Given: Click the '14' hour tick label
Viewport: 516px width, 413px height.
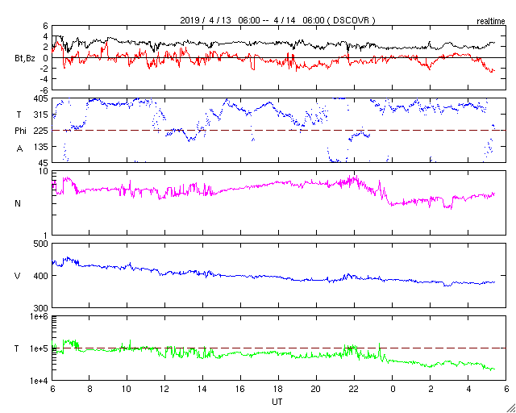Looking at the screenshot, I should 202,388.
